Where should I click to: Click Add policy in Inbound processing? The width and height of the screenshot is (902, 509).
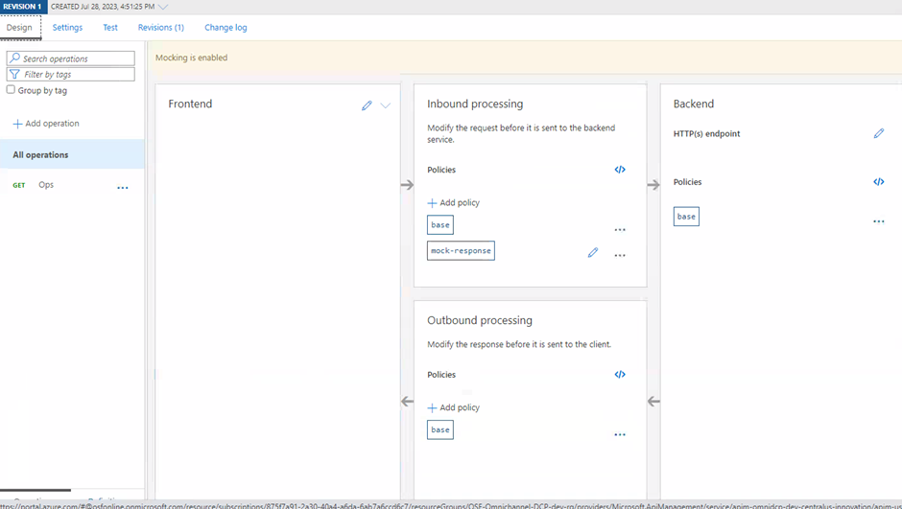[x=460, y=203]
